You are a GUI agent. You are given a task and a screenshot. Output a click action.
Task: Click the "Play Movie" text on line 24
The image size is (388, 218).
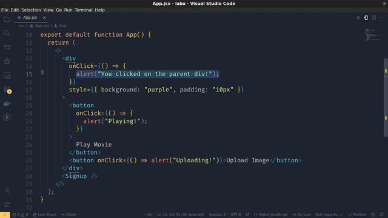point(94,145)
